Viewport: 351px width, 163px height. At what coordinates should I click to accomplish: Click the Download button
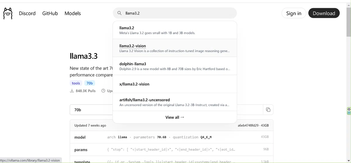(x=324, y=13)
